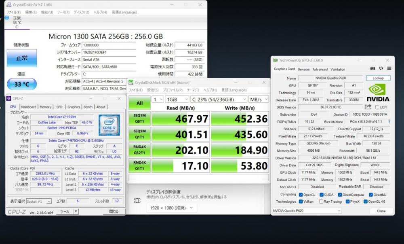Click 33 °C temperature indicator button

[x=22, y=84]
